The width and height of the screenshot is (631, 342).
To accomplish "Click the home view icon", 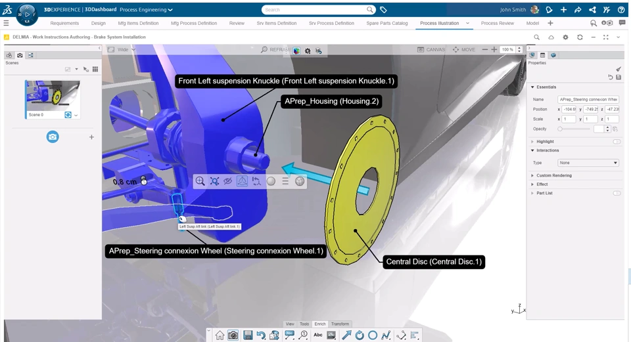I will [x=220, y=335].
